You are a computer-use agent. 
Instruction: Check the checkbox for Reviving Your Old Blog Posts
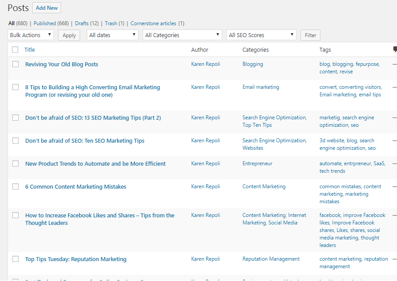pos(15,64)
